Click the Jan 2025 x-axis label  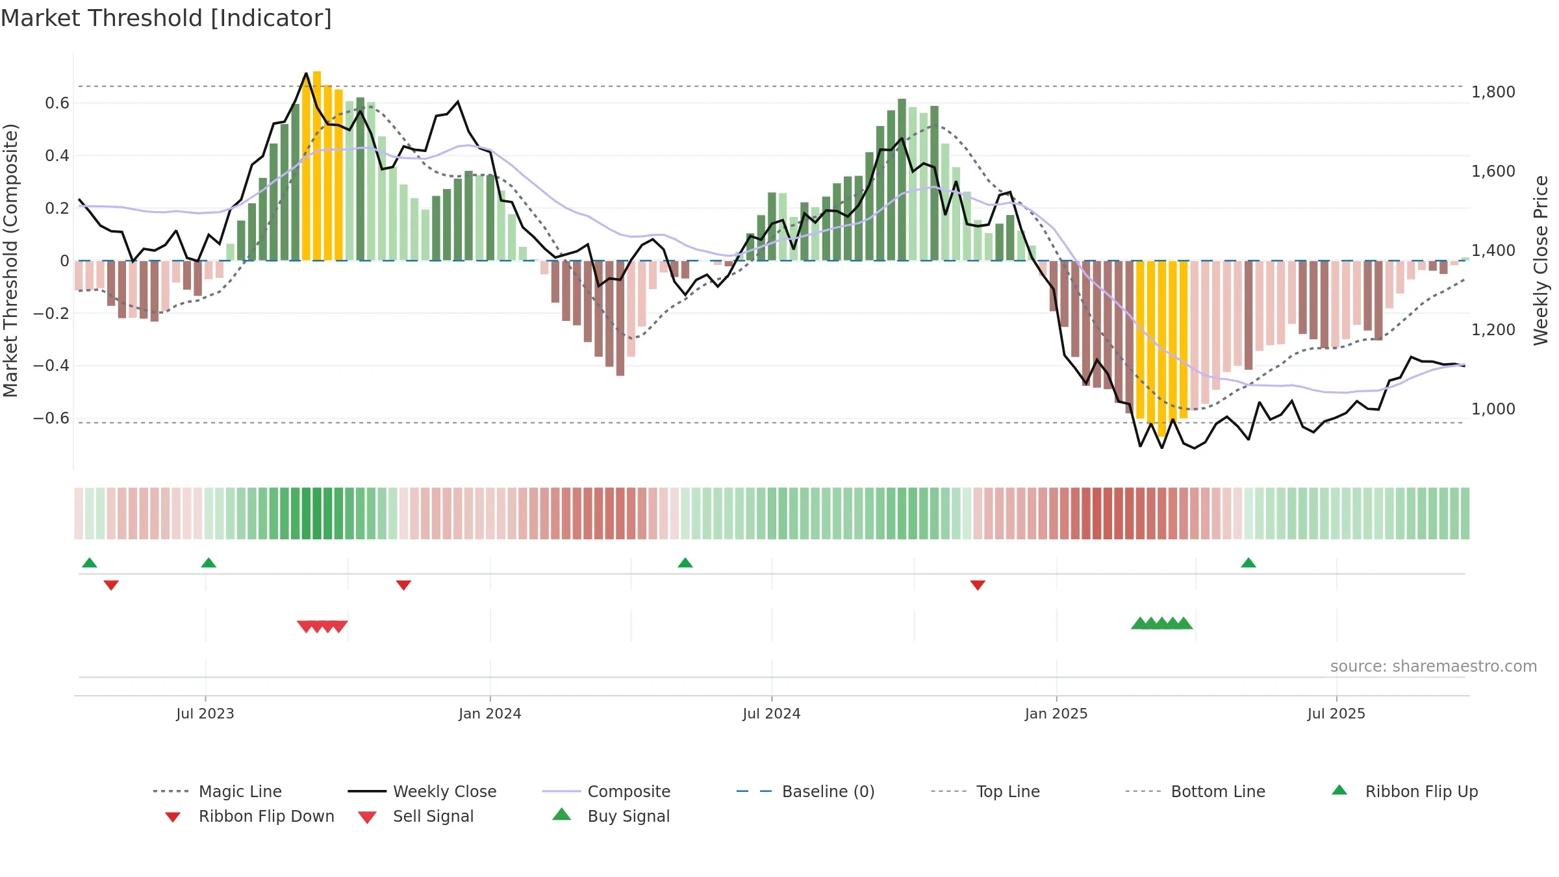(x=1056, y=713)
